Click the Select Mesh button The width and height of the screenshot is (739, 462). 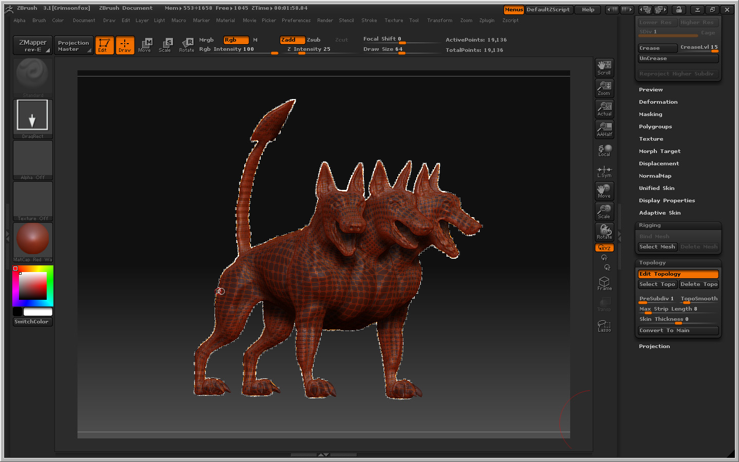pyautogui.click(x=657, y=247)
